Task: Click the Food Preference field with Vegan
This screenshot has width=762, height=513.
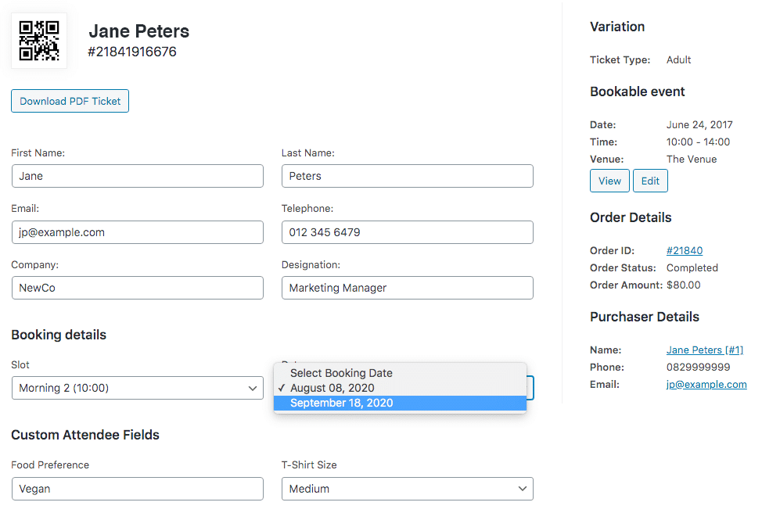Action: 138,489
